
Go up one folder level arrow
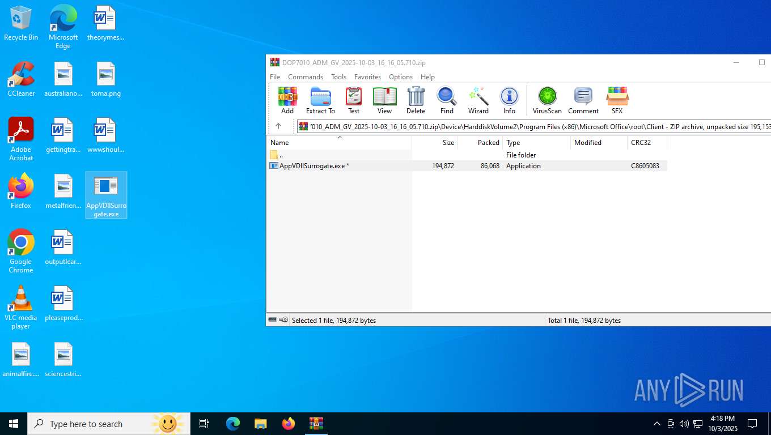coord(278,126)
